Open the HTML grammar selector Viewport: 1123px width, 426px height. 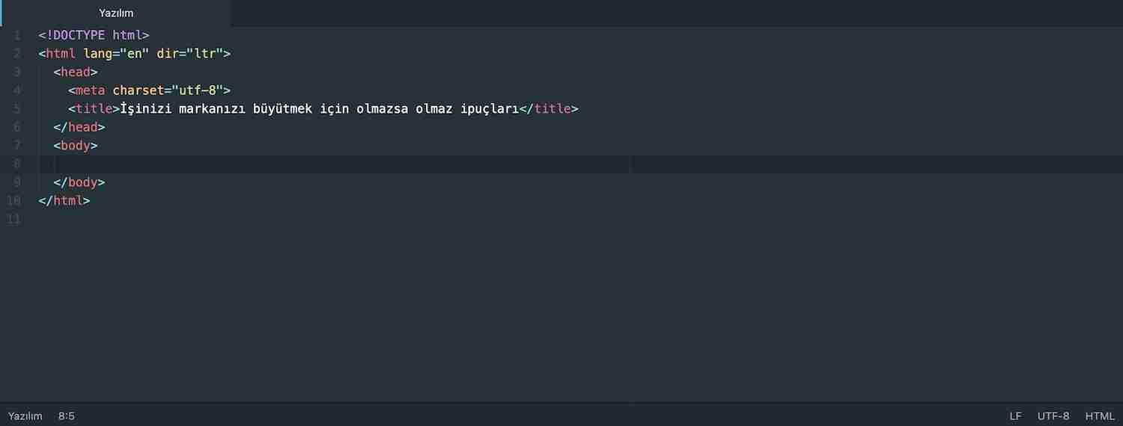point(1100,416)
